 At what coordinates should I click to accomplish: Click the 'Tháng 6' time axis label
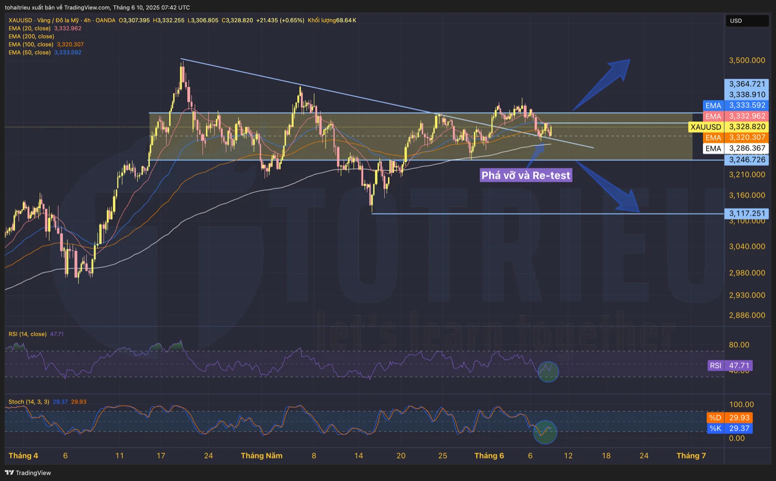click(489, 455)
